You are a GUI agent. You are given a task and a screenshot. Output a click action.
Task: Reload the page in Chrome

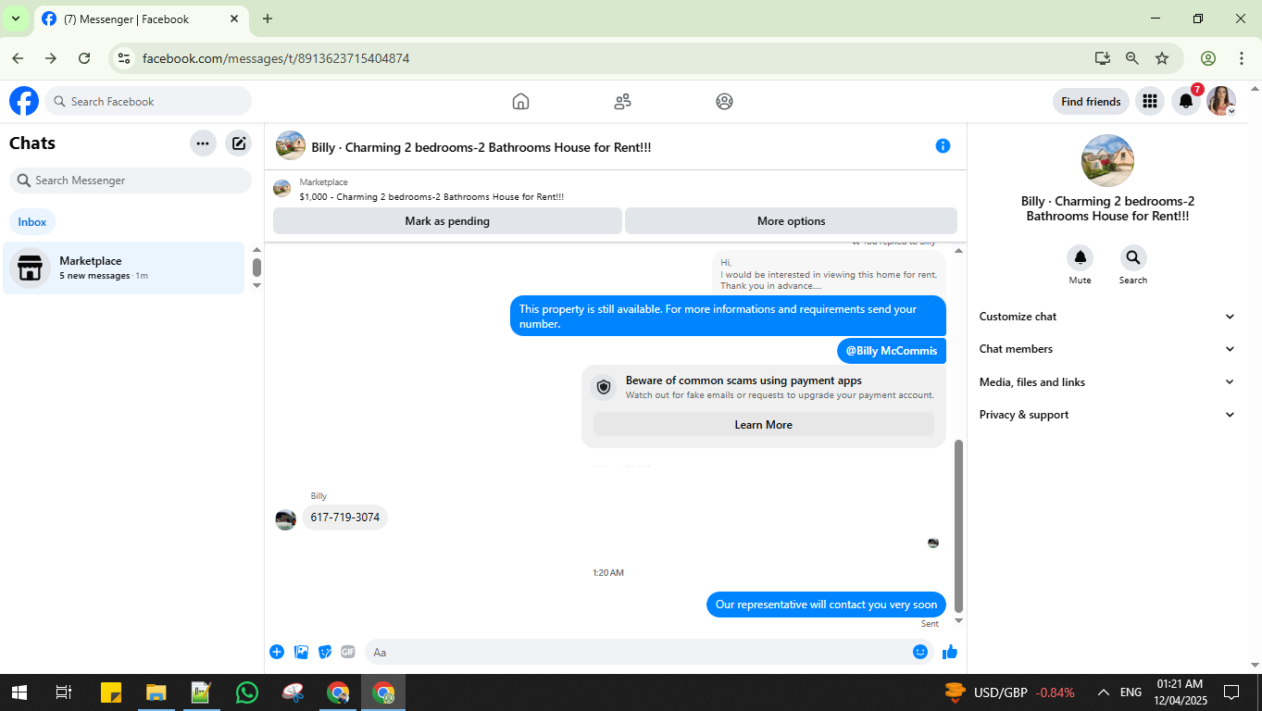click(84, 58)
